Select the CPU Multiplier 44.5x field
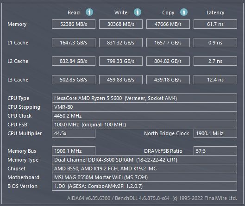The width and height of the screenshot is (245, 206). (74, 133)
